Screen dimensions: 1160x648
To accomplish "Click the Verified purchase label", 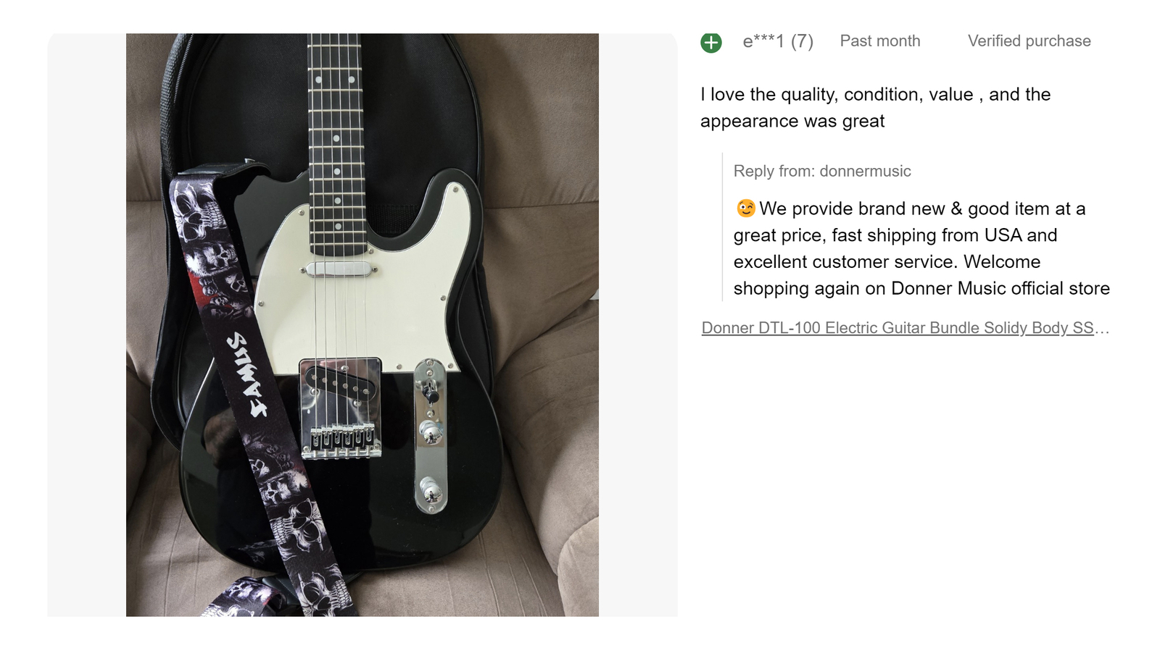I will [1028, 41].
